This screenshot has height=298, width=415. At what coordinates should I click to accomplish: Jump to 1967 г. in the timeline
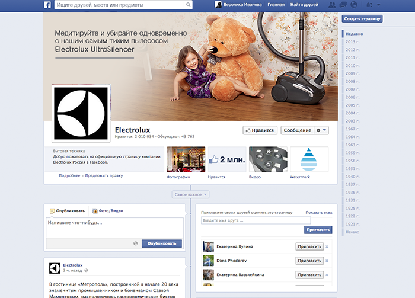pos(352,129)
